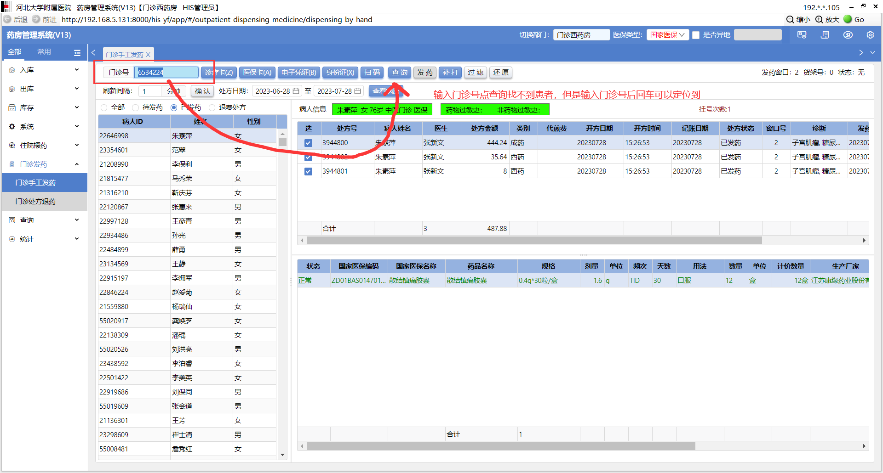
Task: Enable the 是否异地 checkbox
Action: (696, 35)
